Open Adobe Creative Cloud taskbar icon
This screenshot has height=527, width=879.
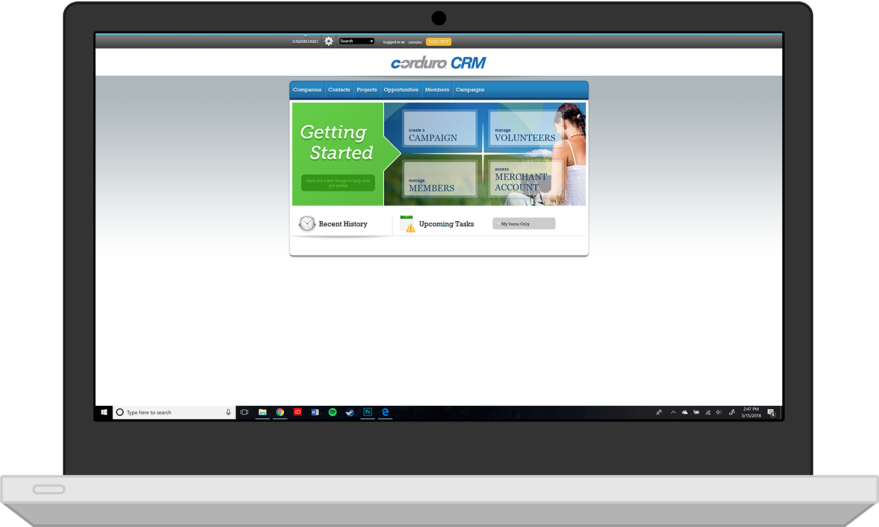pyautogui.click(x=298, y=412)
